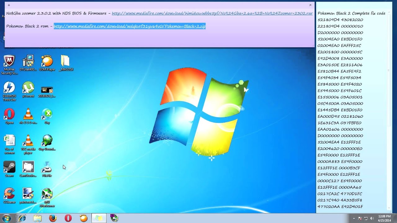
Task: Open the network tray icon
Action: click(366, 218)
